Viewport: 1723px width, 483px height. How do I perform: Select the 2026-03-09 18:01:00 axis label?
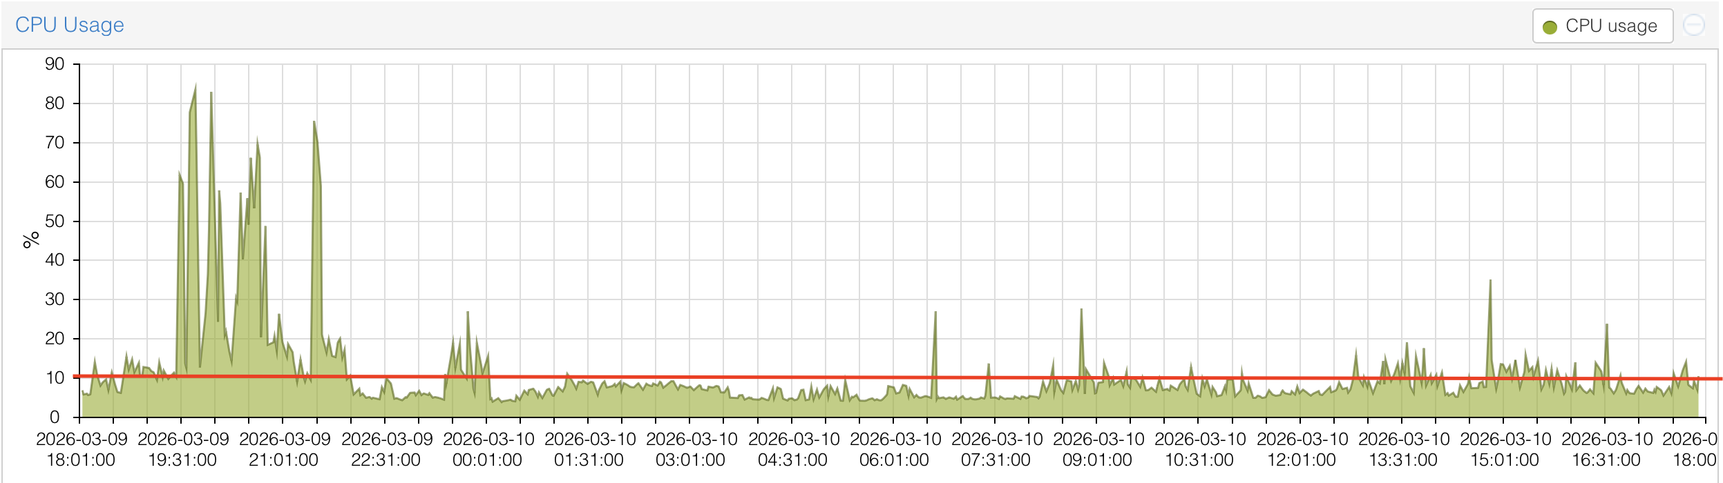[82, 449]
